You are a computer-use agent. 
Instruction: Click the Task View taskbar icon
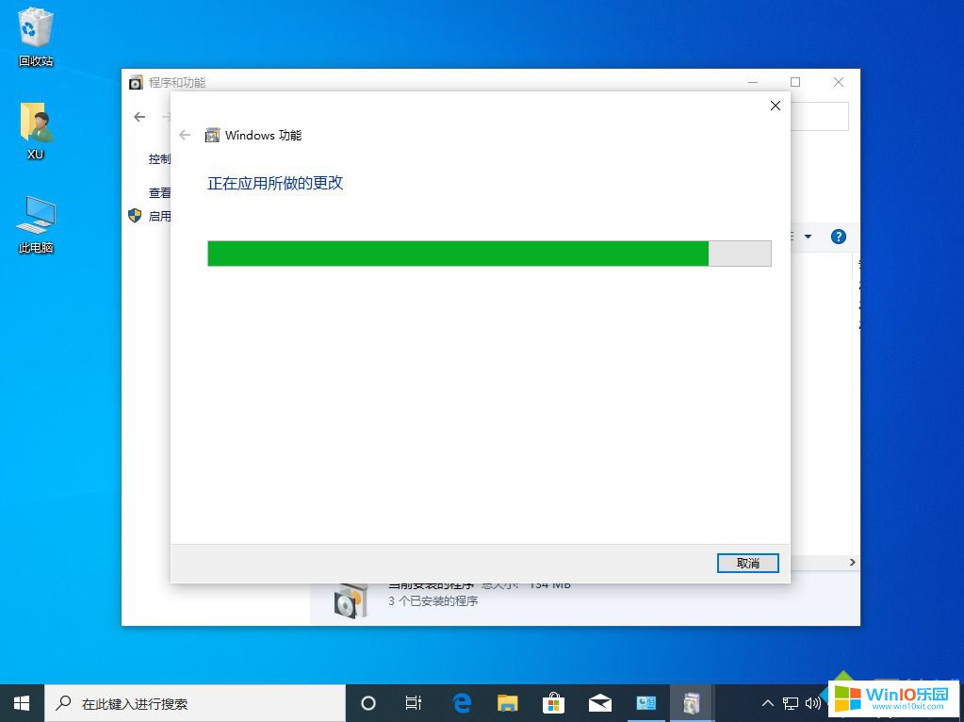414,703
